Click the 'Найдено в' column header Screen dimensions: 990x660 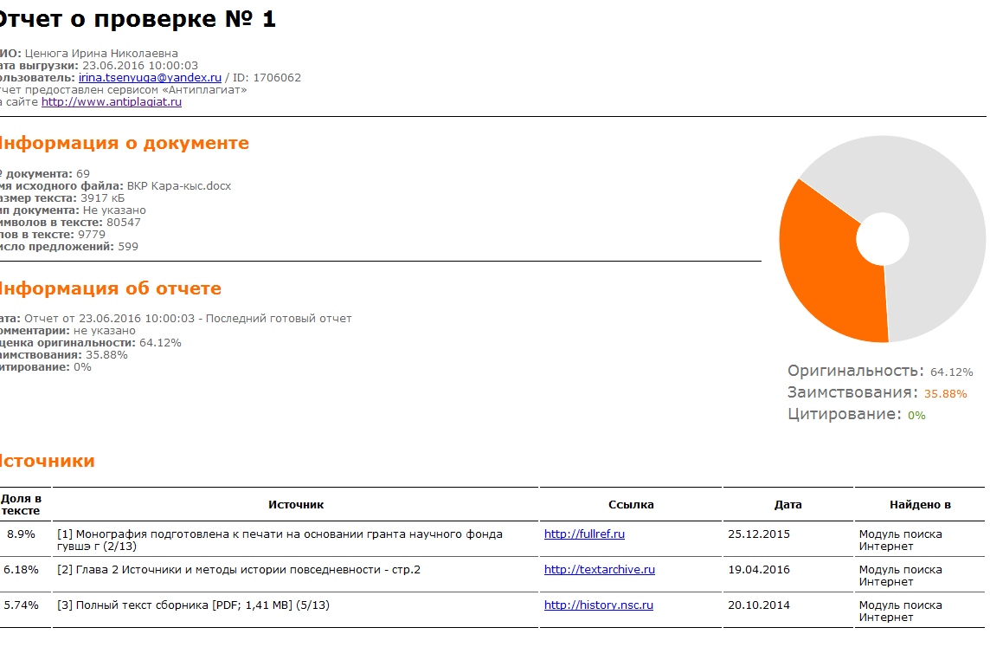point(920,505)
